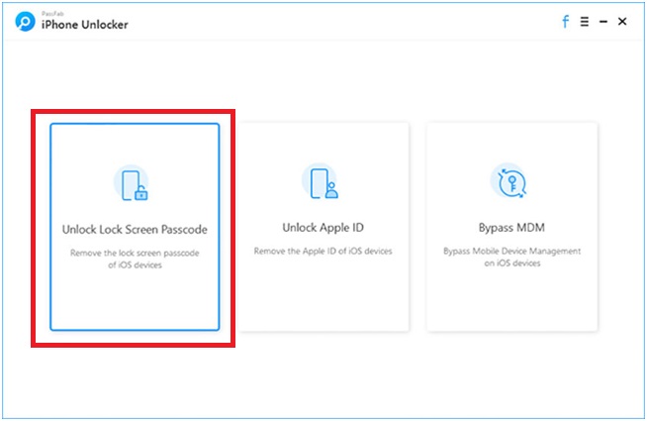Viewport: 647px width, 421px height.
Task: Click the phone with padlock icon
Action: click(133, 184)
